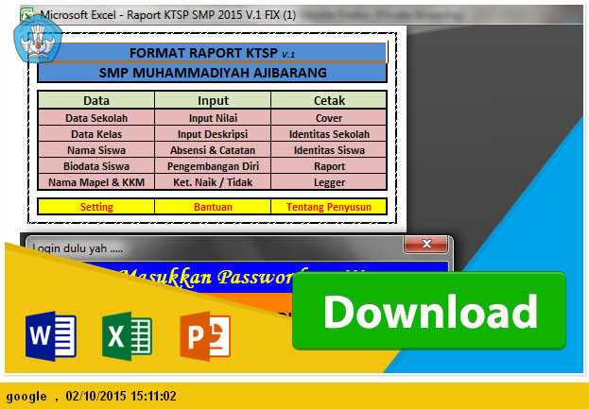Click the PowerPoint icon
Viewport: 589px width, 409px height.
(205, 336)
